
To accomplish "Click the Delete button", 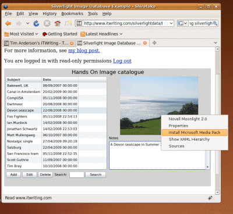I will click(45, 174).
